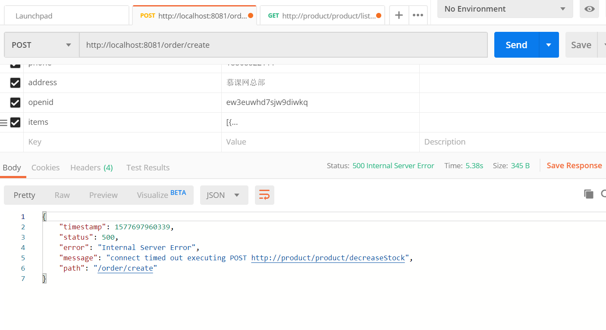Viewport: 606px width, 330px height.
Task: Click drag handle icon on items row
Action: 4,123
